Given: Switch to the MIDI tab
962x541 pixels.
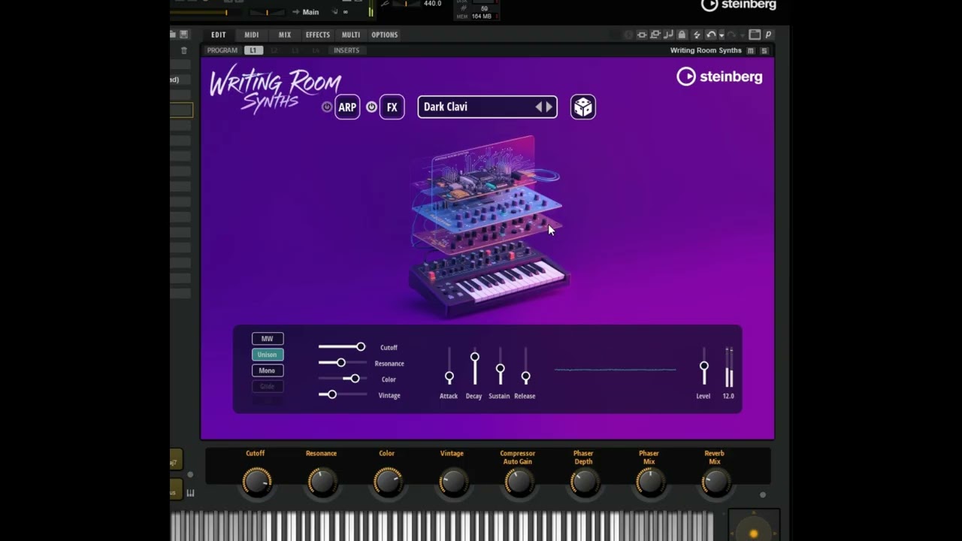Looking at the screenshot, I should 252,35.
